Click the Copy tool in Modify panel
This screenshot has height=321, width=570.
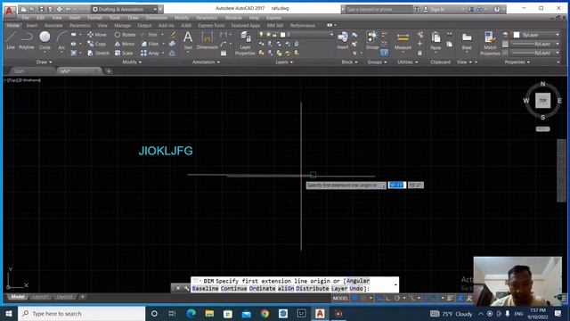click(97, 44)
